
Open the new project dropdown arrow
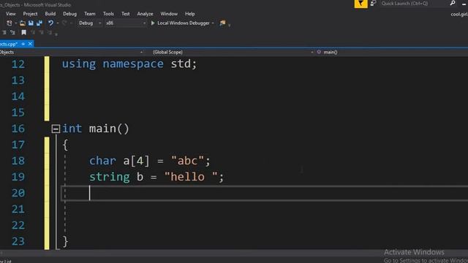click(15, 23)
